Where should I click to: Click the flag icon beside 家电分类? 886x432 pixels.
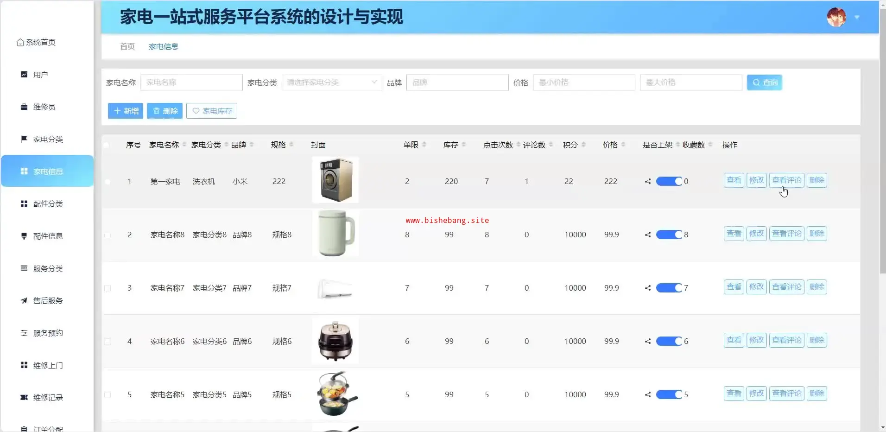[x=24, y=139]
